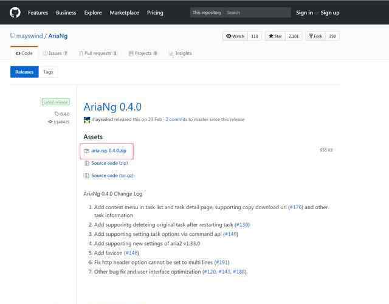Viewport: 389px width, 304px height.
Task: Open issue #149 link
Action: point(231,234)
